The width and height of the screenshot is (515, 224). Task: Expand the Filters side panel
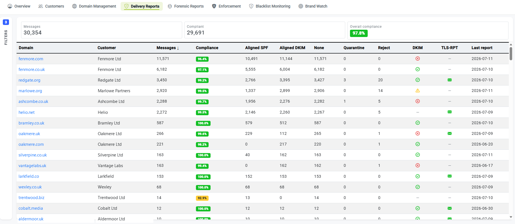6,38
